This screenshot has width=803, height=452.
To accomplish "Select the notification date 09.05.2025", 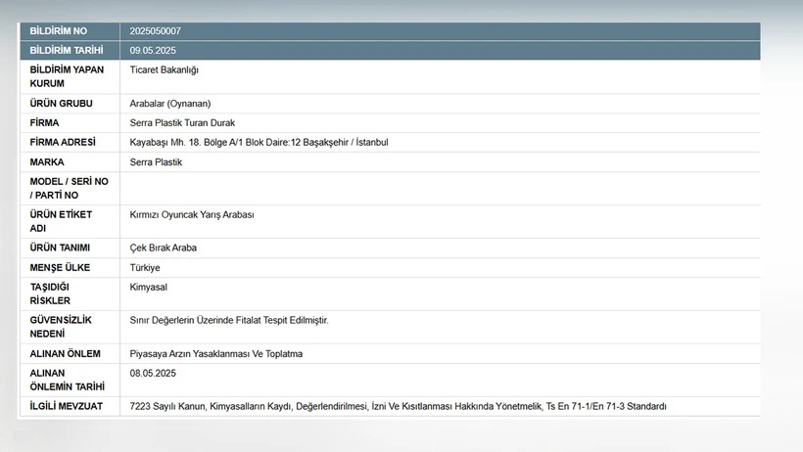I will 152,50.
